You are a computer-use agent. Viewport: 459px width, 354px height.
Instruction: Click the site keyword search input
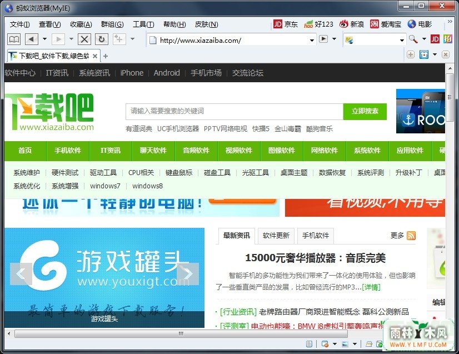[x=235, y=111]
